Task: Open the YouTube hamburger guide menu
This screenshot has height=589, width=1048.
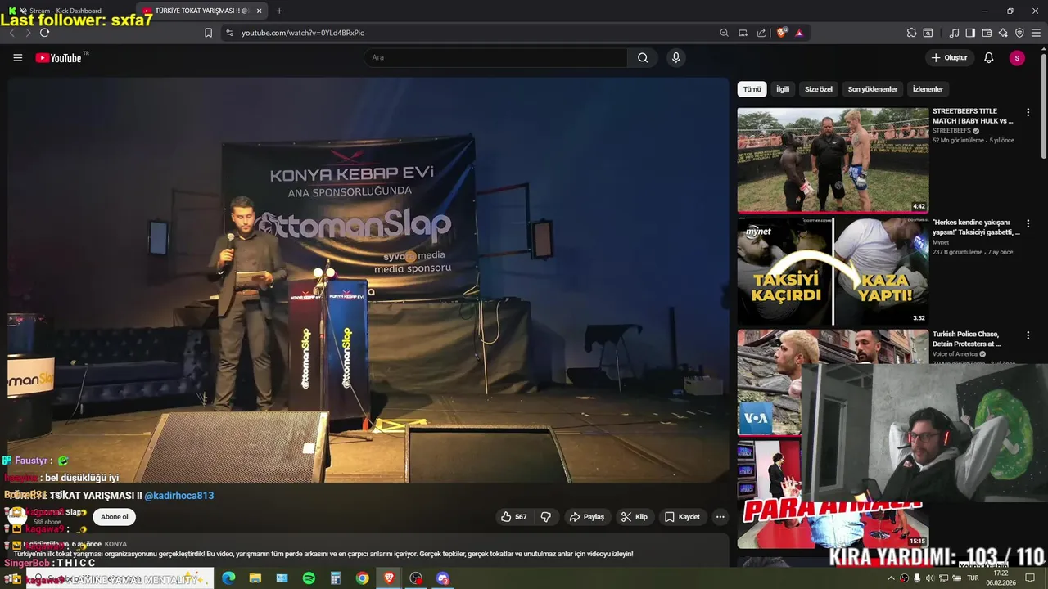Action: coord(17,58)
